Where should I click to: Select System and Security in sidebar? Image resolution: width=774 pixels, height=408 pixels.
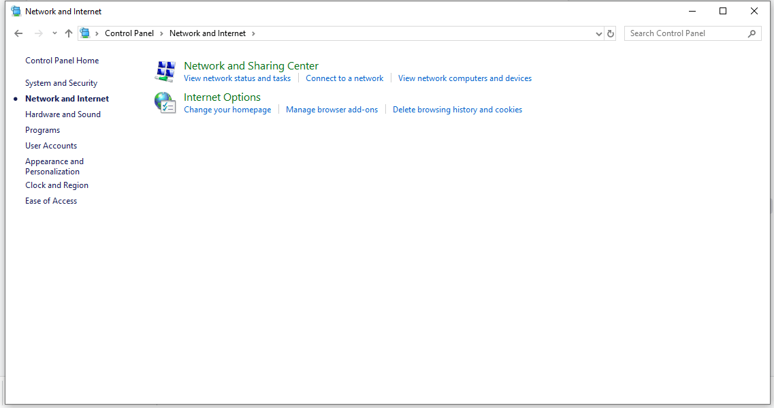pos(61,83)
